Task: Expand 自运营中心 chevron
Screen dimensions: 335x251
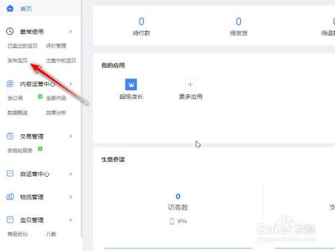Action: coord(70,174)
